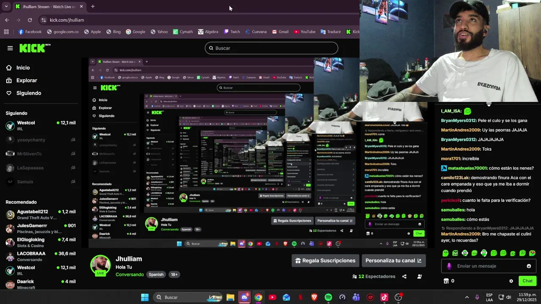
Task: Open ElGlogloking Slots & Casino channel
Action: 41,242
